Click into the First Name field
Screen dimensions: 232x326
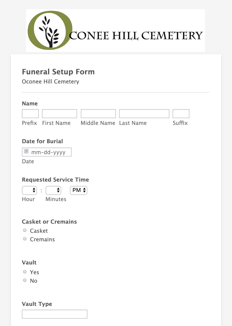tap(60, 114)
